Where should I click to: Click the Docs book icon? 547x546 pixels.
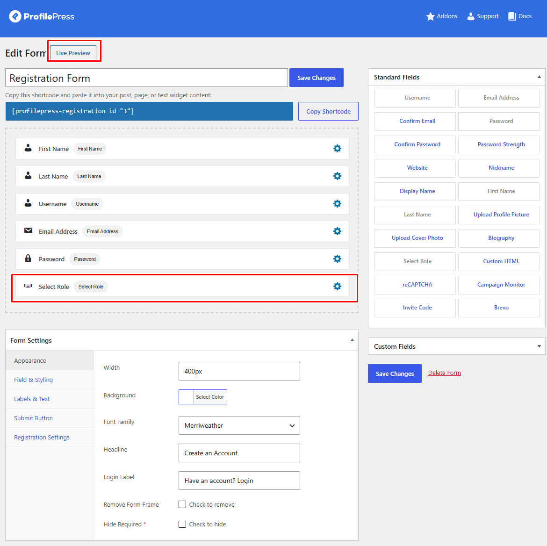tap(512, 16)
